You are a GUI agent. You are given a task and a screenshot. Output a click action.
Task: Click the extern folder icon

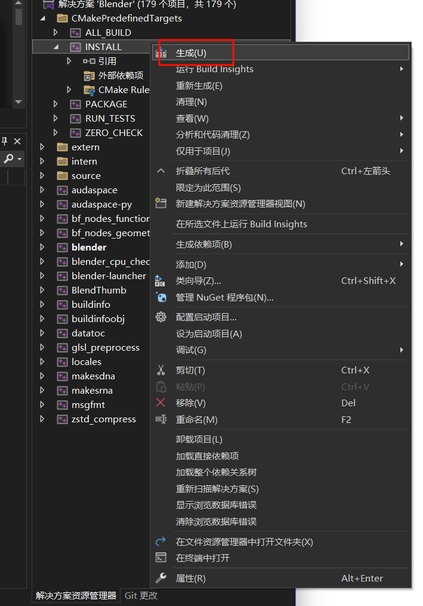(x=62, y=147)
